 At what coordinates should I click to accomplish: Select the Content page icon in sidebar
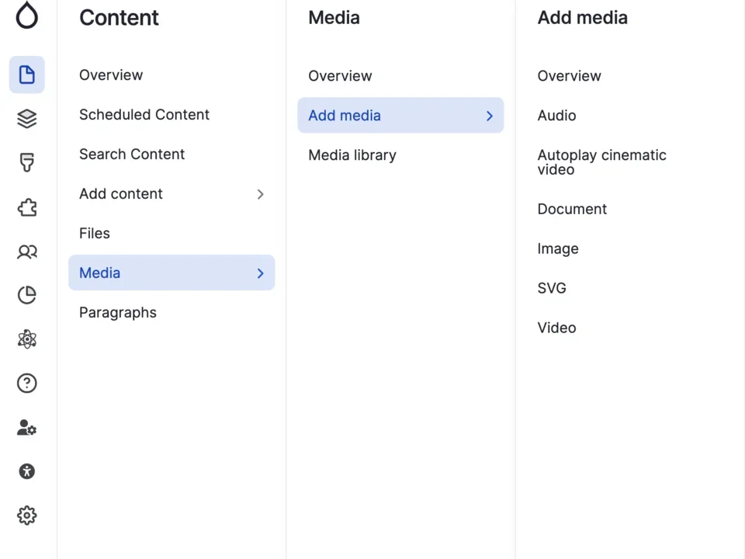tap(27, 75)
